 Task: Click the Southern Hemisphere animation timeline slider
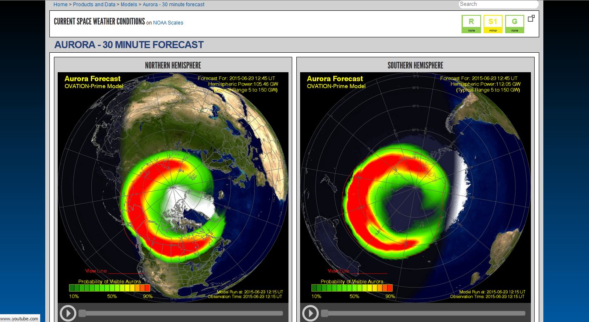point(423,313)
